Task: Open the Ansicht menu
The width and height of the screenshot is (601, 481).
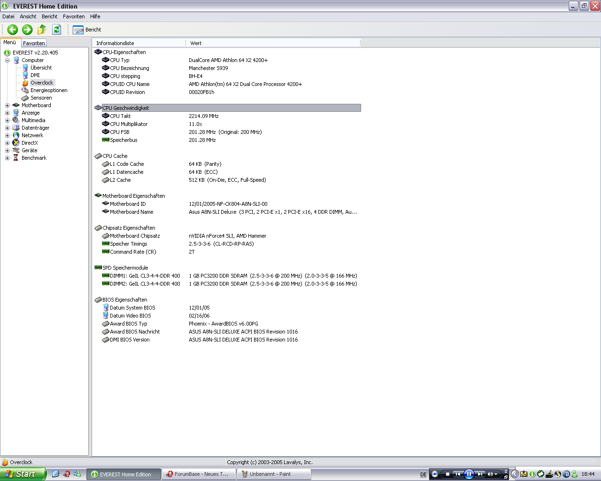Action: coord(28,16)
